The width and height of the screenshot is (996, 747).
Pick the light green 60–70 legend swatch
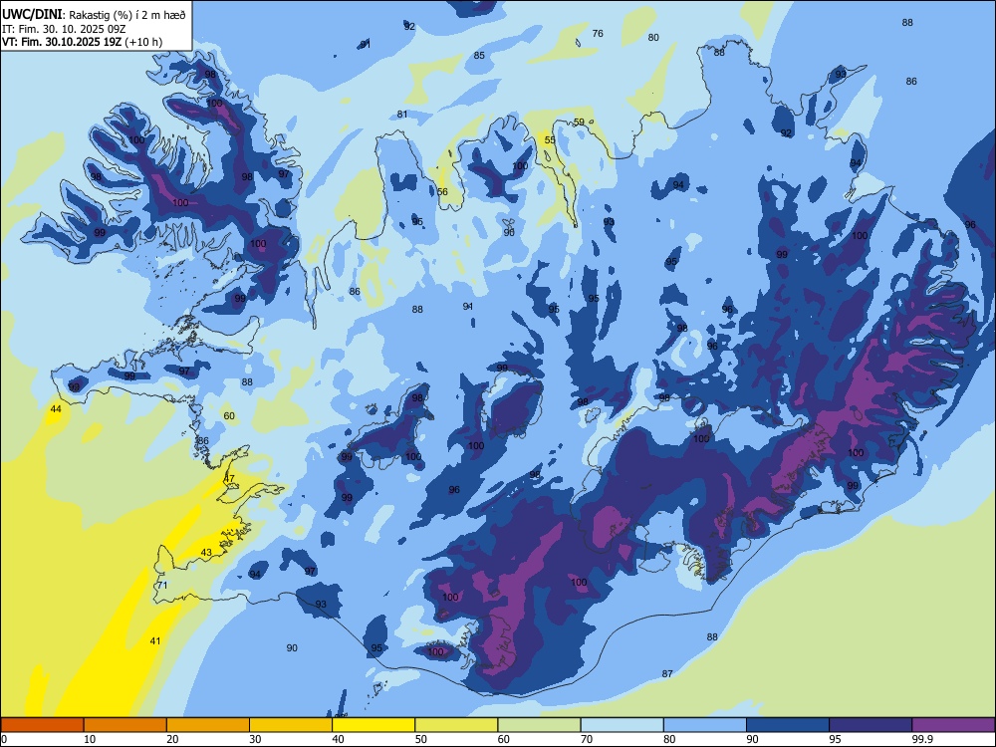coord(539,725)
